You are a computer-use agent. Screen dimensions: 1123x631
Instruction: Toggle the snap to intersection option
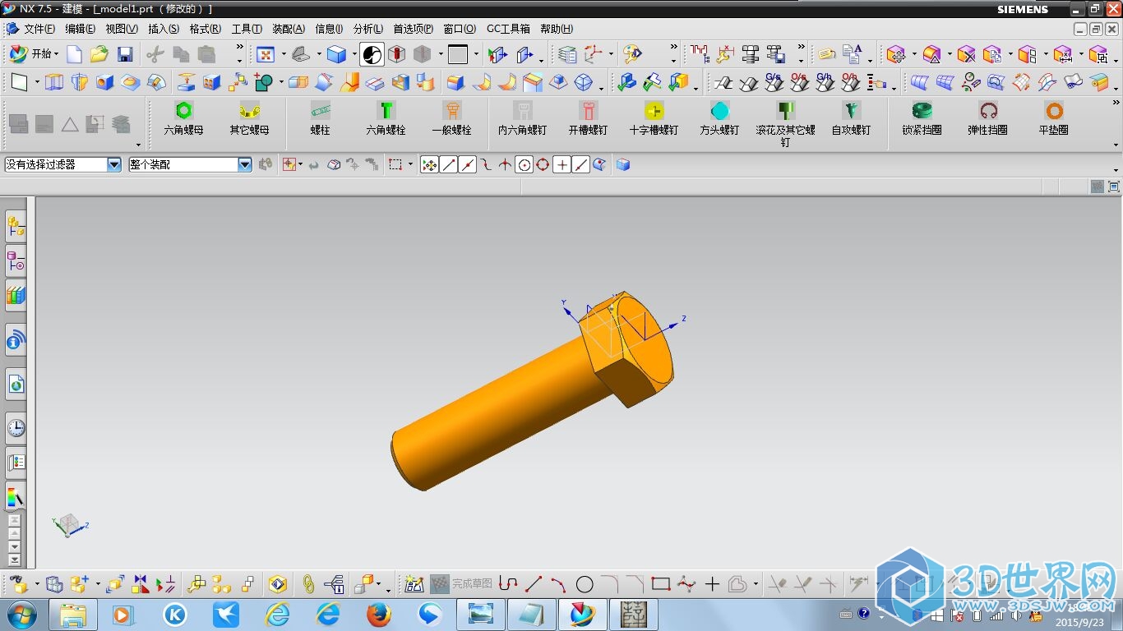coord(505,164)
